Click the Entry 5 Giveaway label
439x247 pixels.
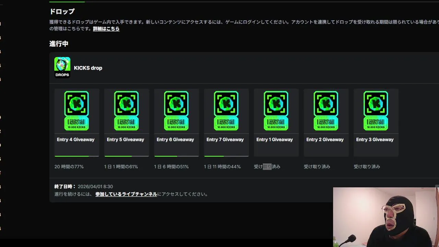point(126,140)
